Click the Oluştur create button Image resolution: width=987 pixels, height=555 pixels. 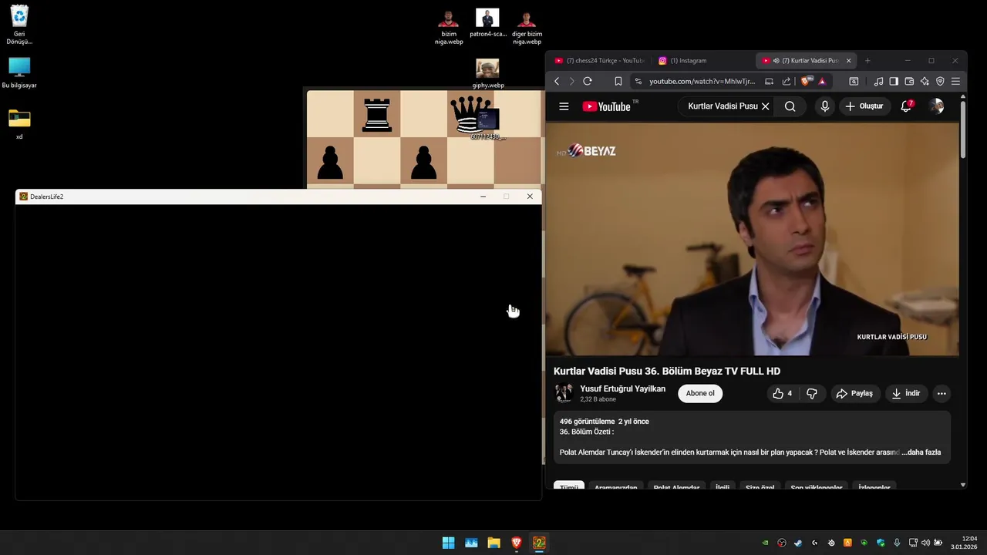(x=864, y=106)
